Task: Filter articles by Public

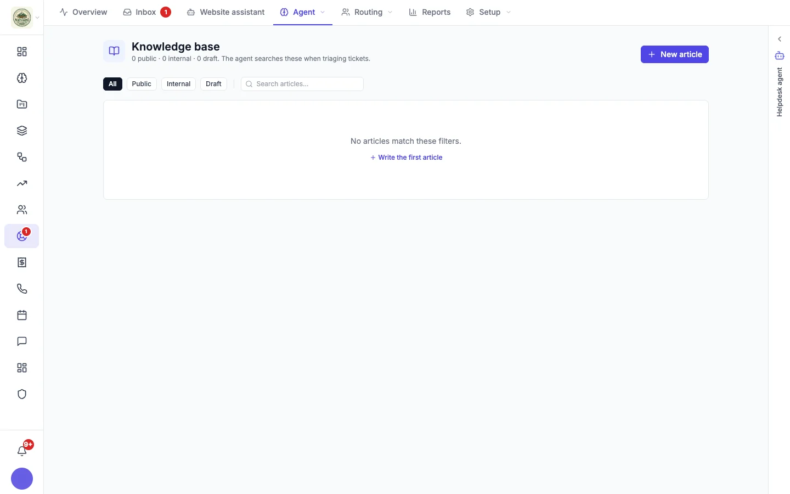Action: coord(142,84)
